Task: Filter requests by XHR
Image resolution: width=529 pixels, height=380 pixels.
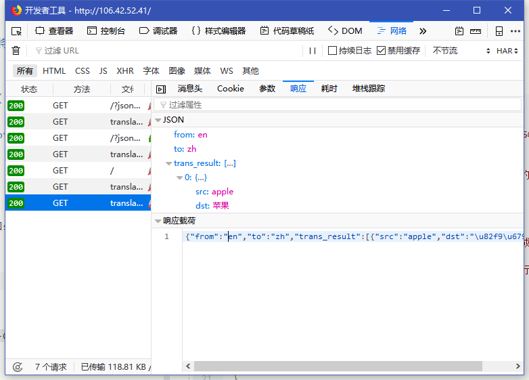Action: click(125, 71)
